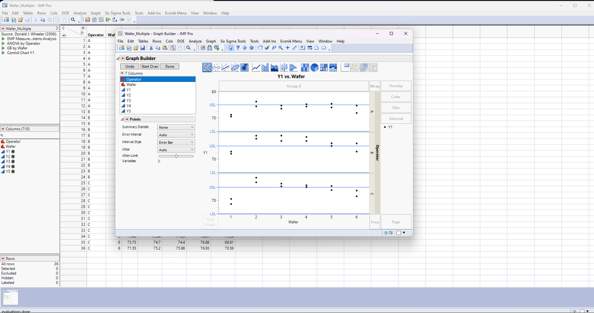
Task: Select the Grabber hand tool
Action: pyautogui.click(x=260, y=48)
